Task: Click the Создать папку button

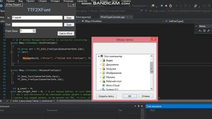Action: coord(106,96)
